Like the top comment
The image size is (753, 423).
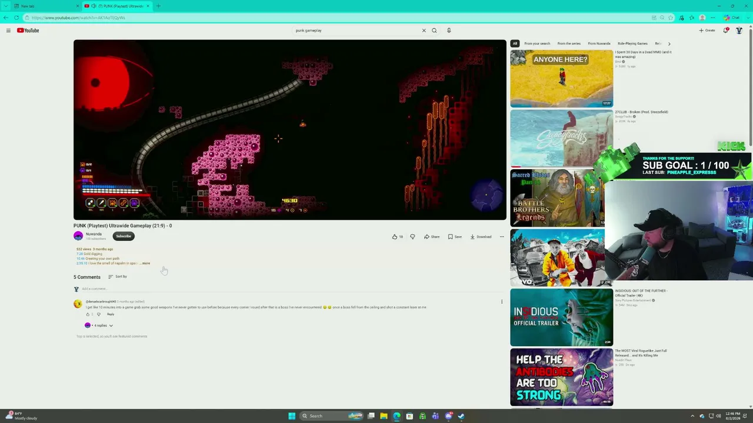(x=88, y=314)
